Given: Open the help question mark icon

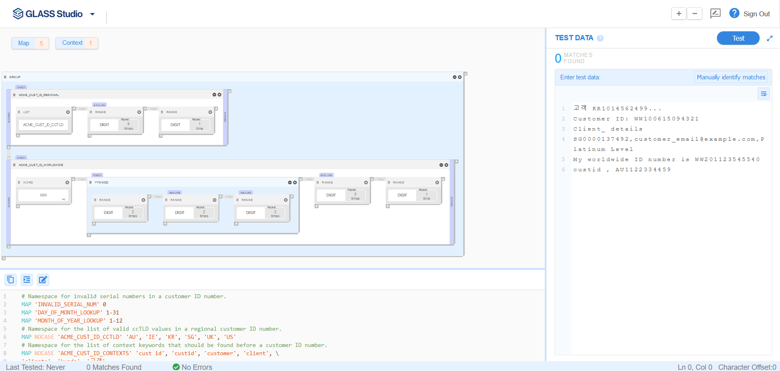Looking at the screenshot, I should (x=734, y=13).
